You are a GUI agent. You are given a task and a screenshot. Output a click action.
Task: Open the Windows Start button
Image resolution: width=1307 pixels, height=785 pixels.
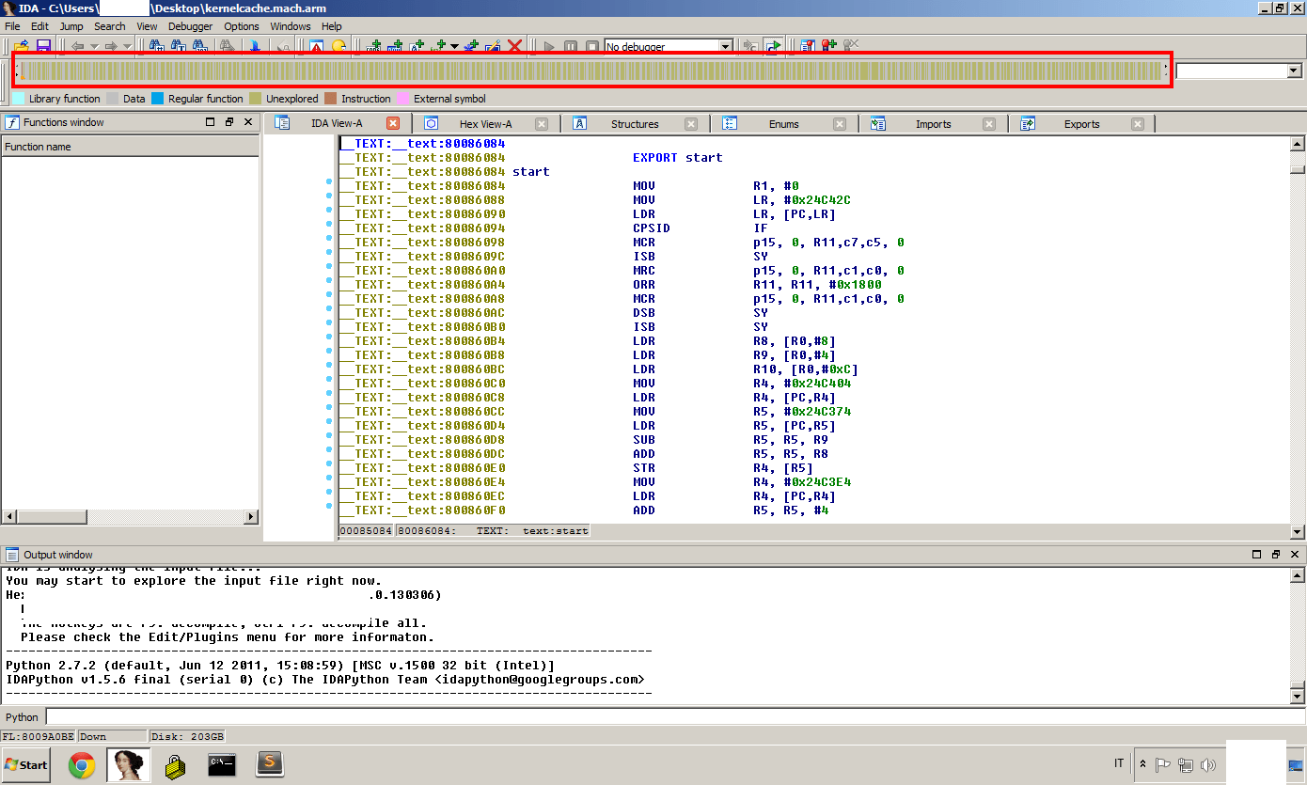coord(26,764)
